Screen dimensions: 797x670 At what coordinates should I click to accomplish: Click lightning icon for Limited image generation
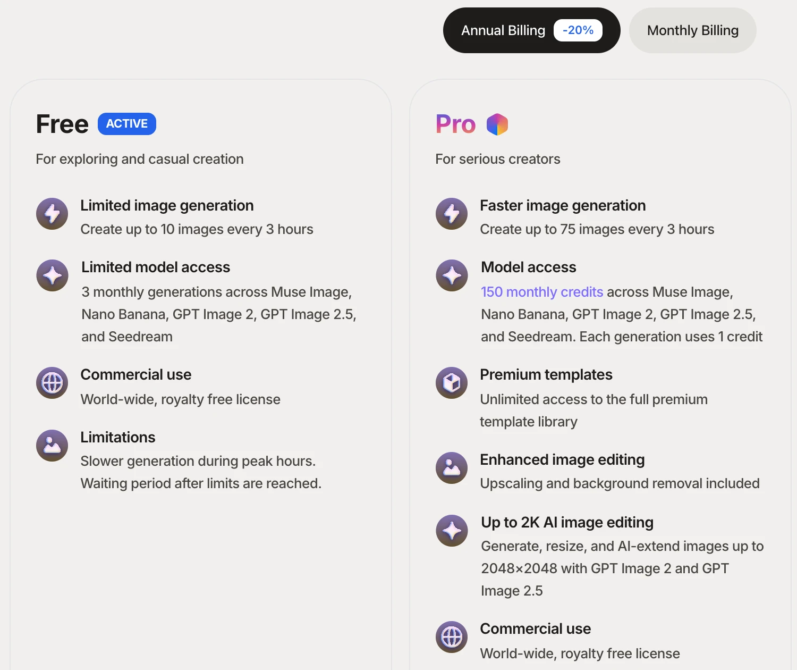tap(52, 214)
